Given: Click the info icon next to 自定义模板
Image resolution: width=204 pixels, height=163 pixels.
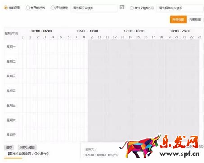Looking at the screenshot, I should 153,8.
